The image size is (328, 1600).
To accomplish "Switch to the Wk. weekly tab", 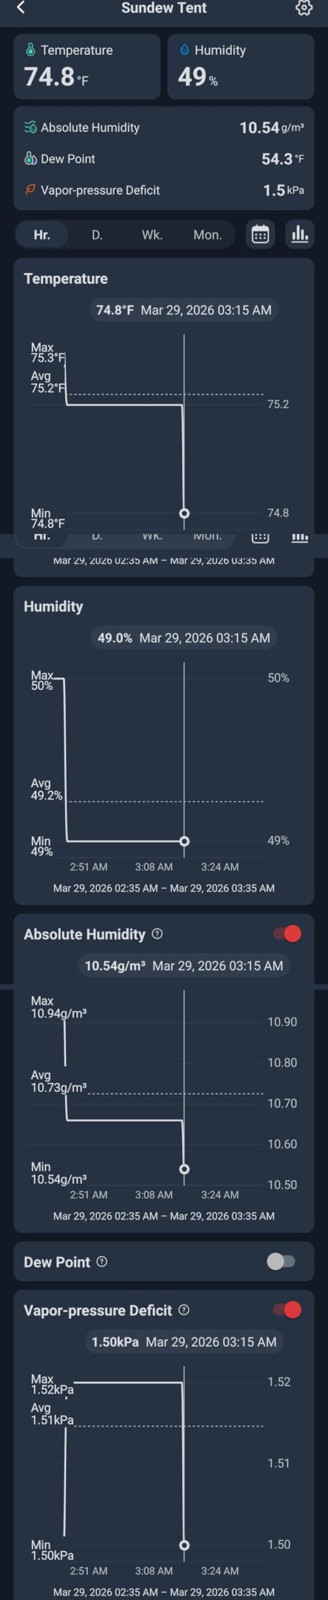I will pyautogui.click(x=152, y=235).
